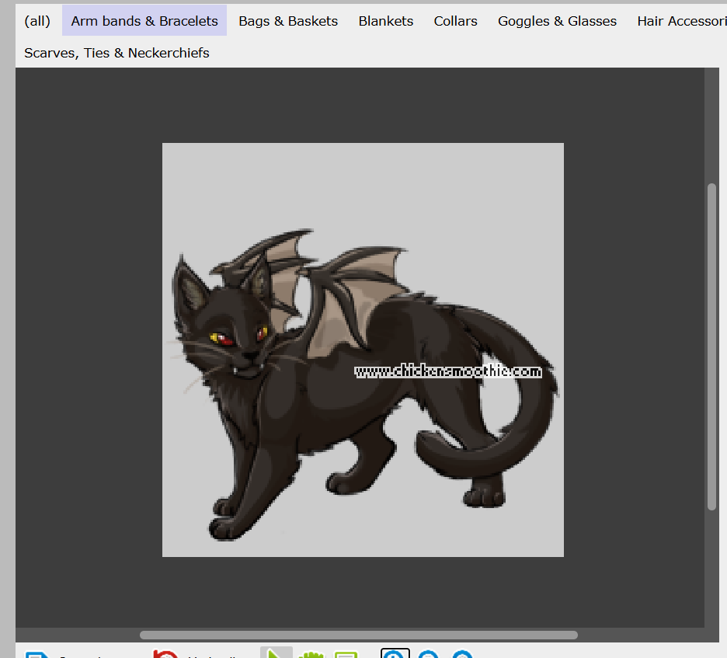Click the horizontal scrollbar below the canvas
Image resolution: width=727 pixels, height=658 pixels.
[358, 635]
